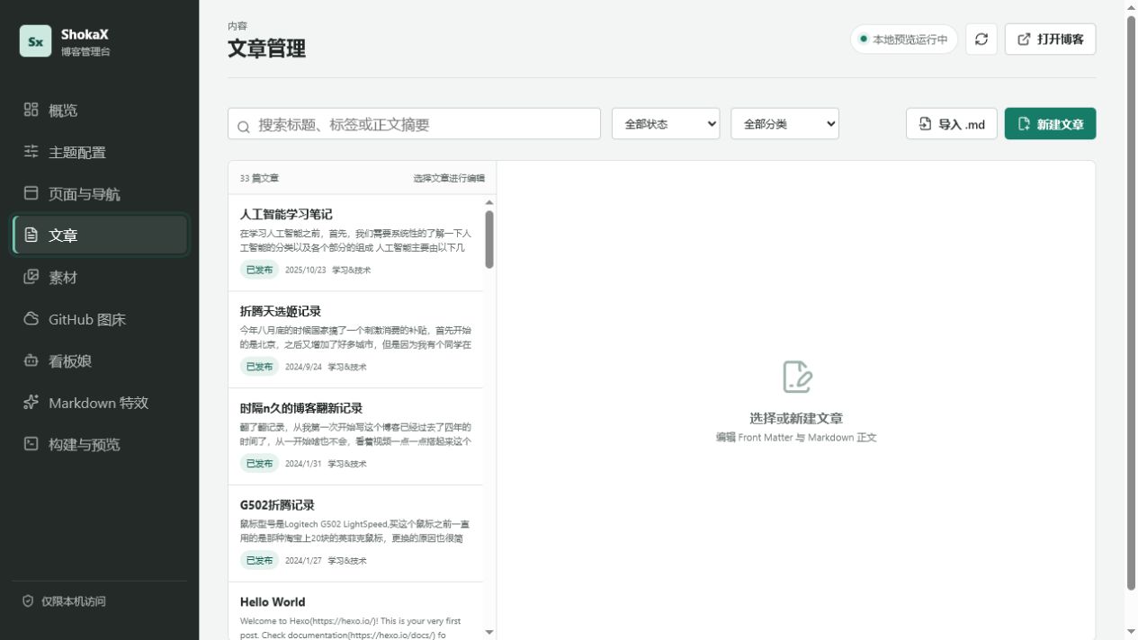Click the 素材 images icon
Screen dimensions: 1138x640
click(x=31, y=277)
